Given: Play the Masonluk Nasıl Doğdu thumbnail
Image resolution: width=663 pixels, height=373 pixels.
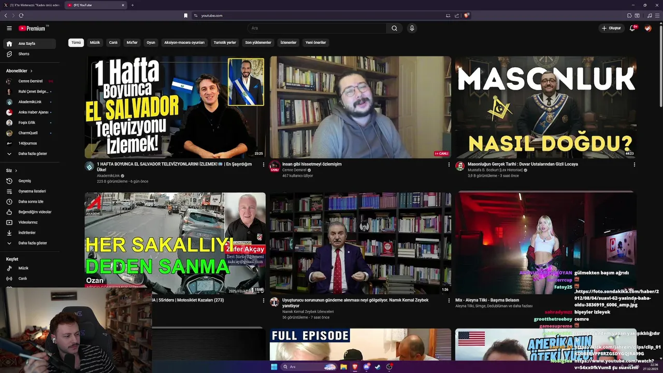Looking at the screenshot, I should (x=546, y=107).
